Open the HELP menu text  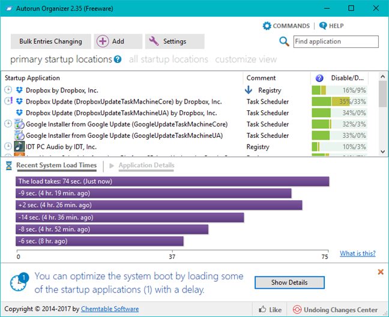click(336, 26)
